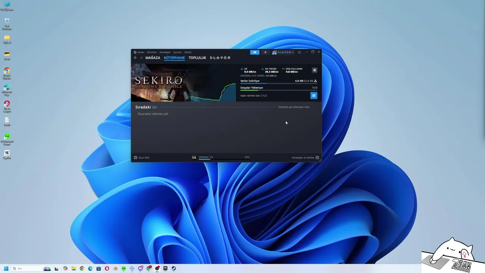This screenshot has height=273, width=485.
Task: Switch to the KÜTÜPHANE tab
Action: 174,58
